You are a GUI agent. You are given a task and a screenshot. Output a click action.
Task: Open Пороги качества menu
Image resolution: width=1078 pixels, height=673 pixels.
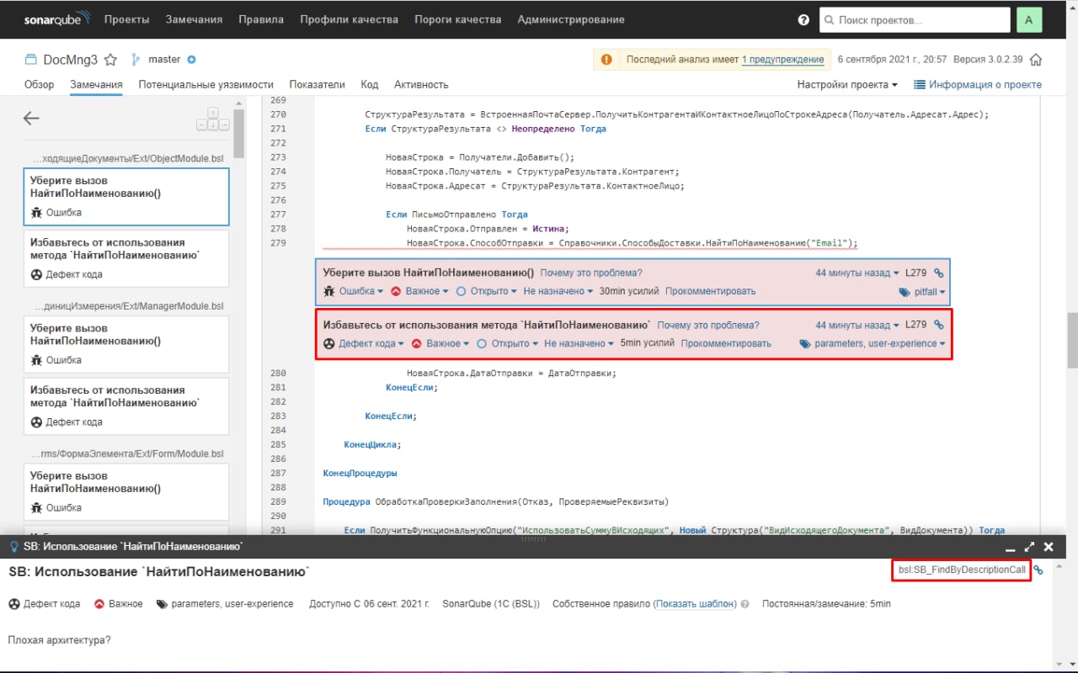point(457,19)
